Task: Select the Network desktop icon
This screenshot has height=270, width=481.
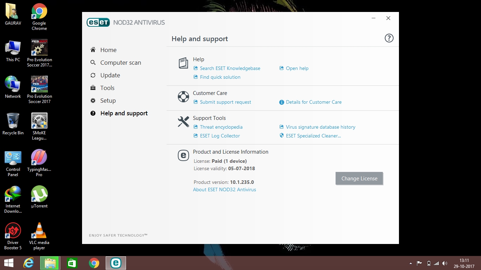Action: (13, 88)
